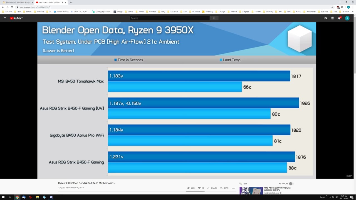Open the YouTube apps grid icon
Viewport: 356px width, 200px height.
click(332, 18)
